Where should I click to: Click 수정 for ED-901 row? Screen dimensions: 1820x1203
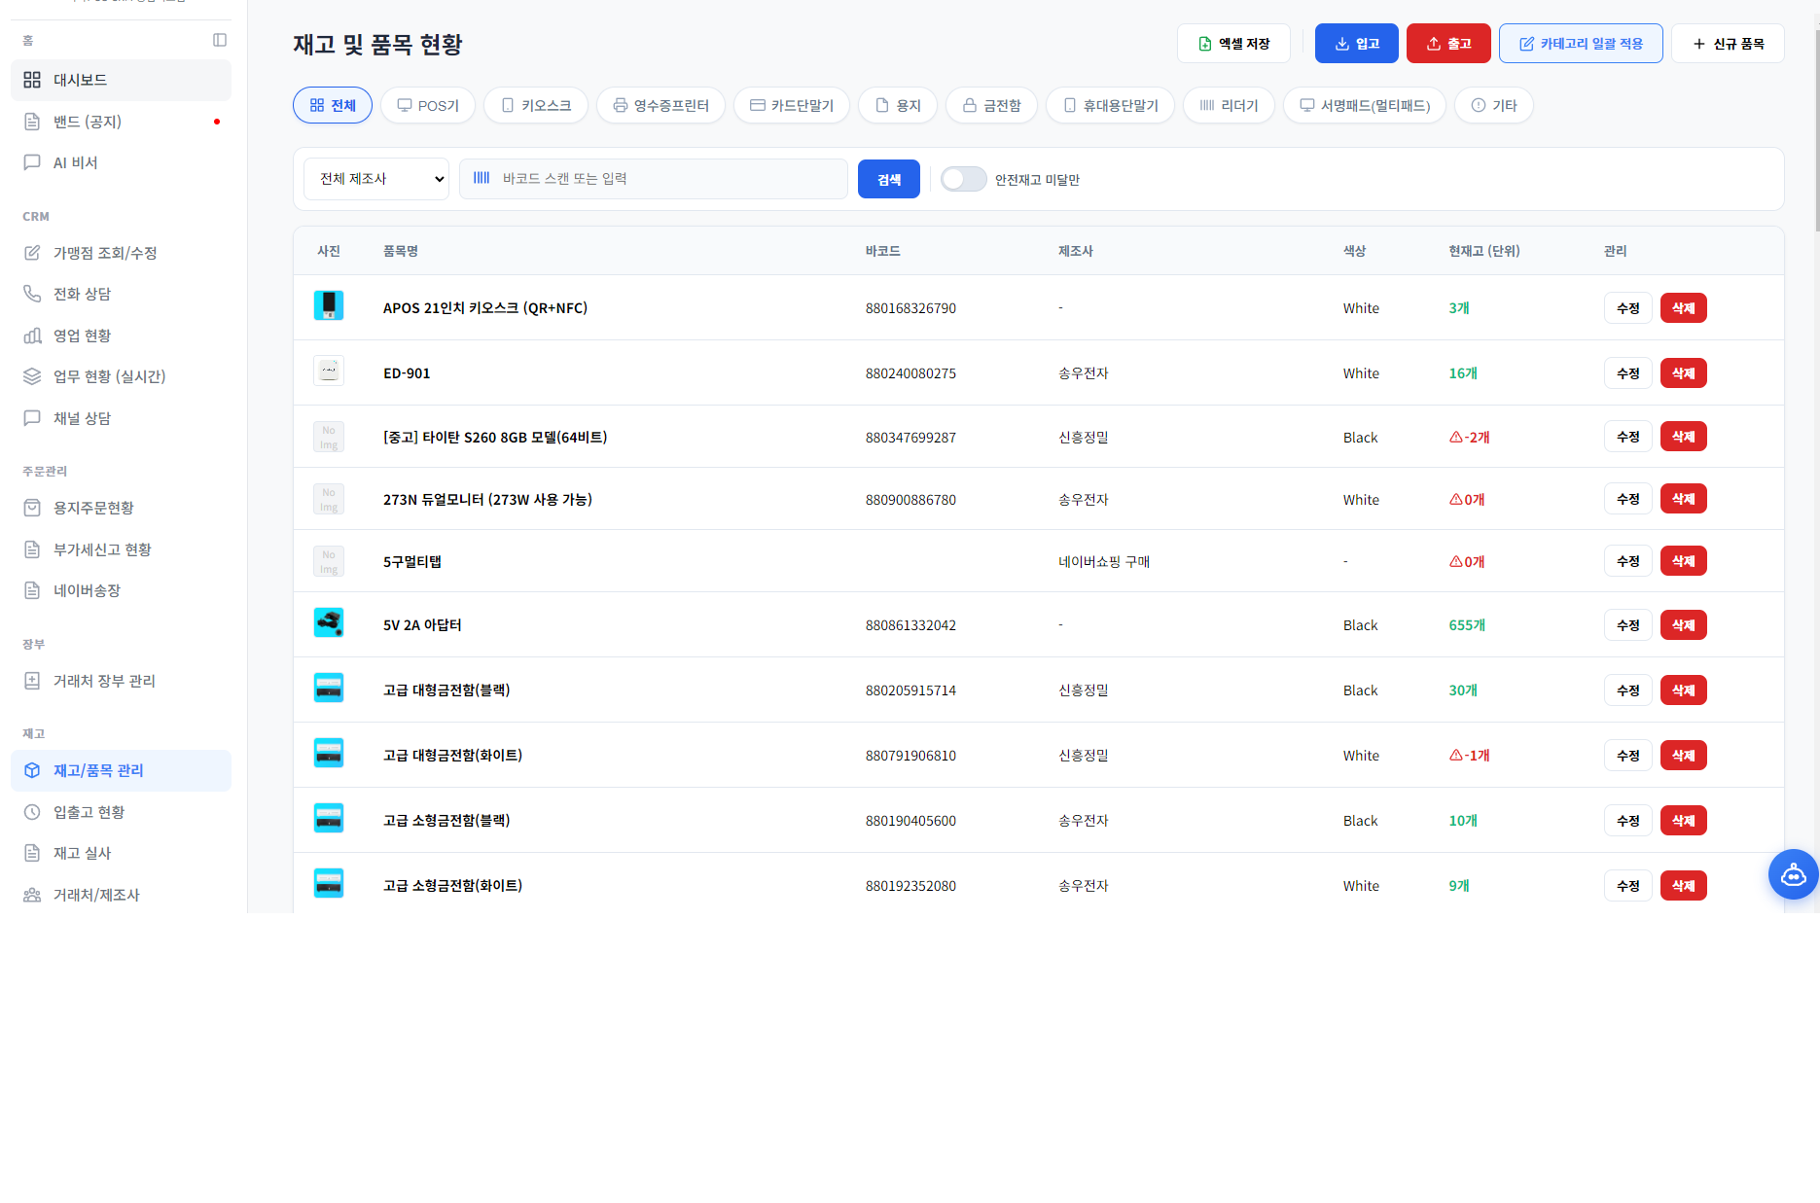pyautogui.click(x=1627, y=373)
